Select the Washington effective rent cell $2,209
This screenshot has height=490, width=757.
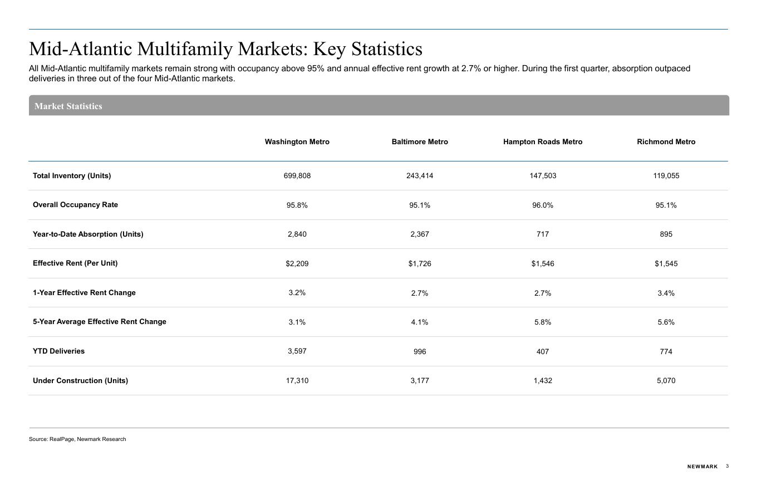[x=297, y=264]
